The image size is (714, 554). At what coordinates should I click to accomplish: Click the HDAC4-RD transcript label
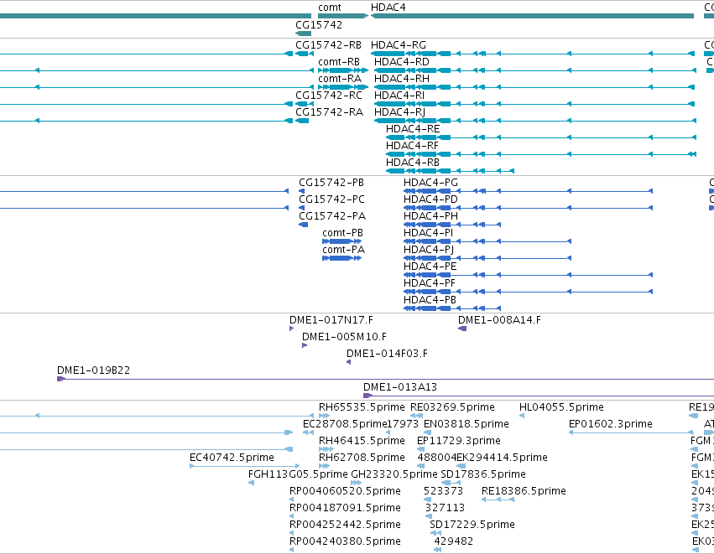tap(402, 62)
